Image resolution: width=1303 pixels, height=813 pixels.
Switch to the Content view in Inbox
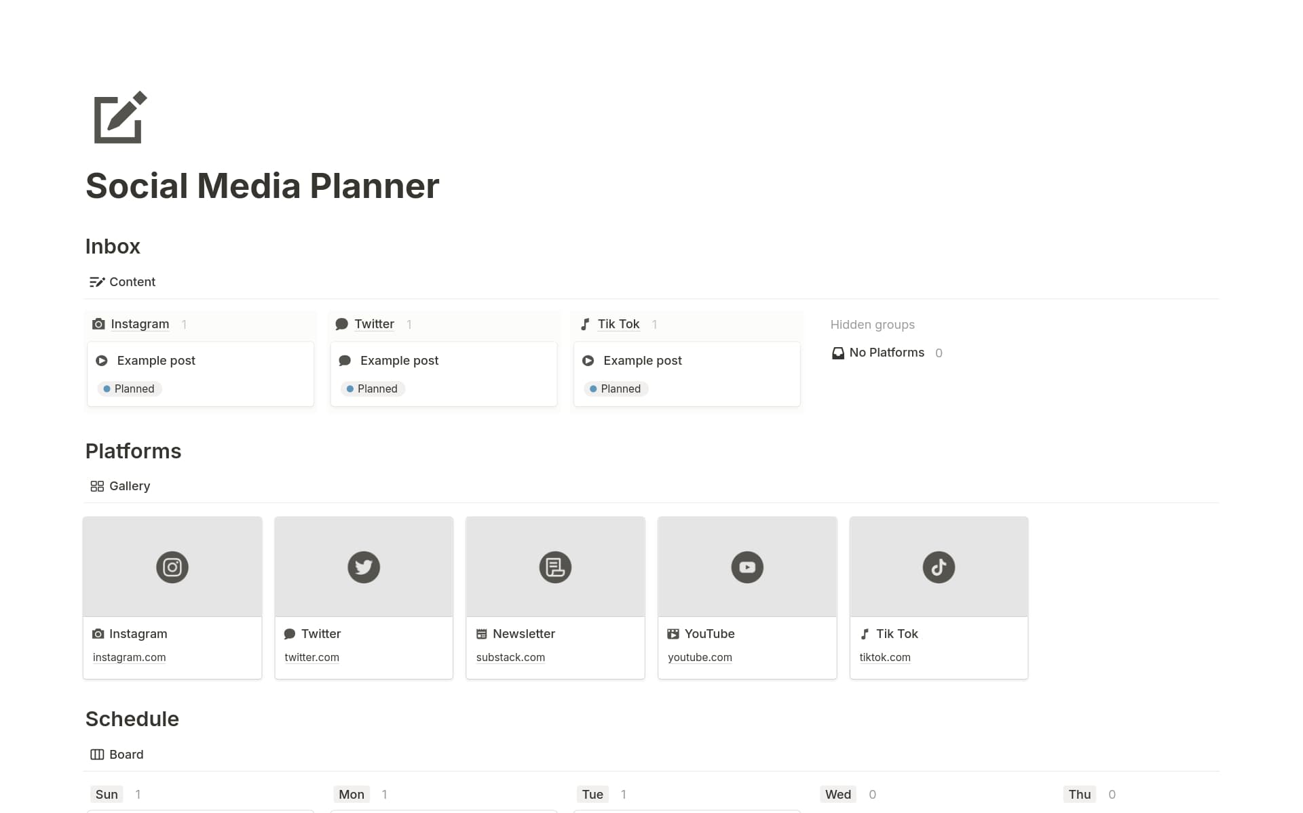[x=122, y=282]
